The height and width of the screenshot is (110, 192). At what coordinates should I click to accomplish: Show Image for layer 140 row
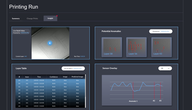pyautogui.click(x=65, y=90)
